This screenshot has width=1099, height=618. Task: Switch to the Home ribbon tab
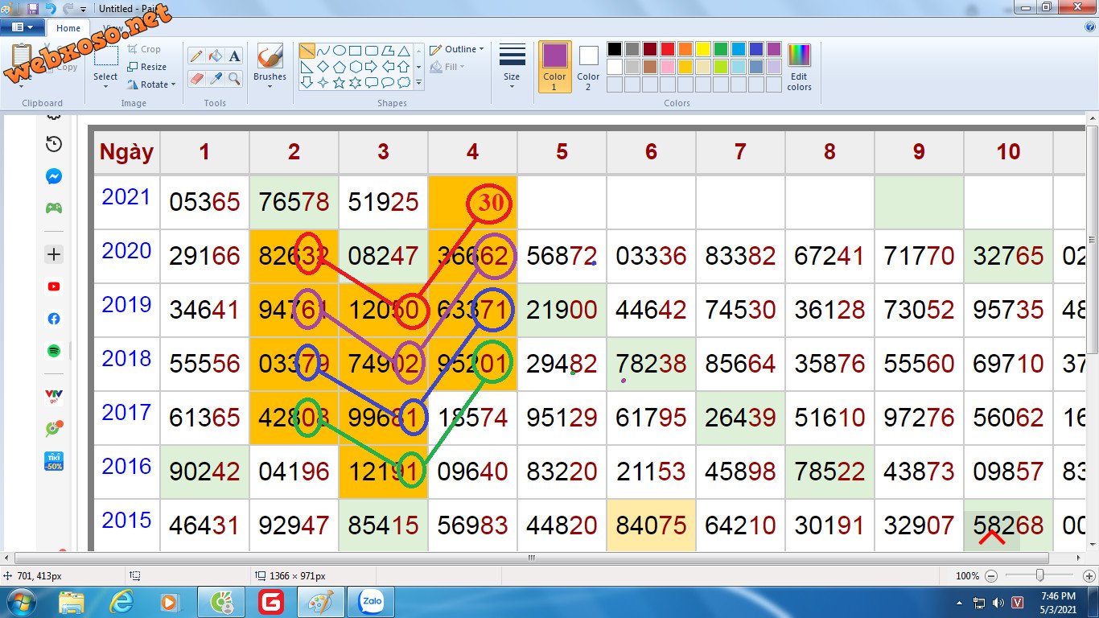(x=68, y=28)
